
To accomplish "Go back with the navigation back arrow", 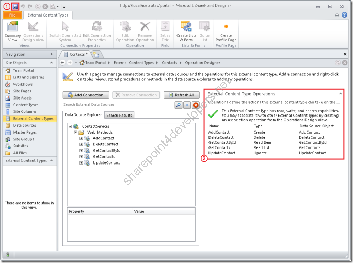I will pos(63,63).
